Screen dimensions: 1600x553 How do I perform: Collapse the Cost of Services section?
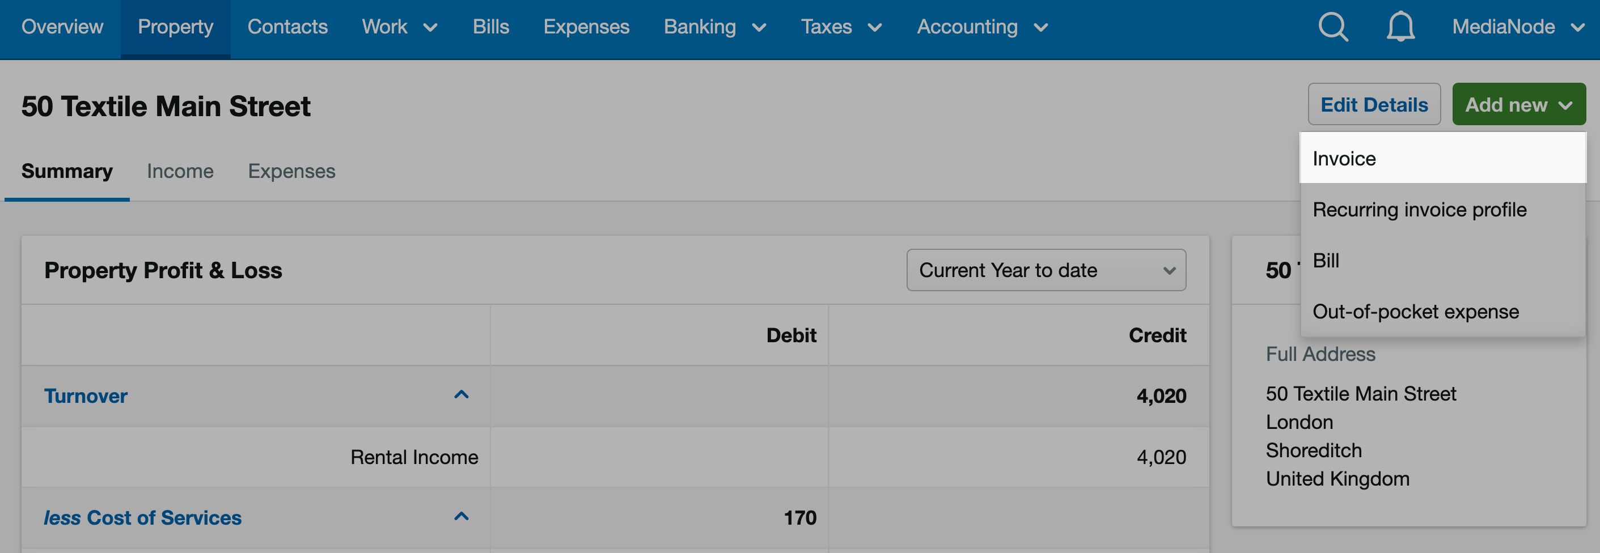pyautogui.click(x=461, y=516)
